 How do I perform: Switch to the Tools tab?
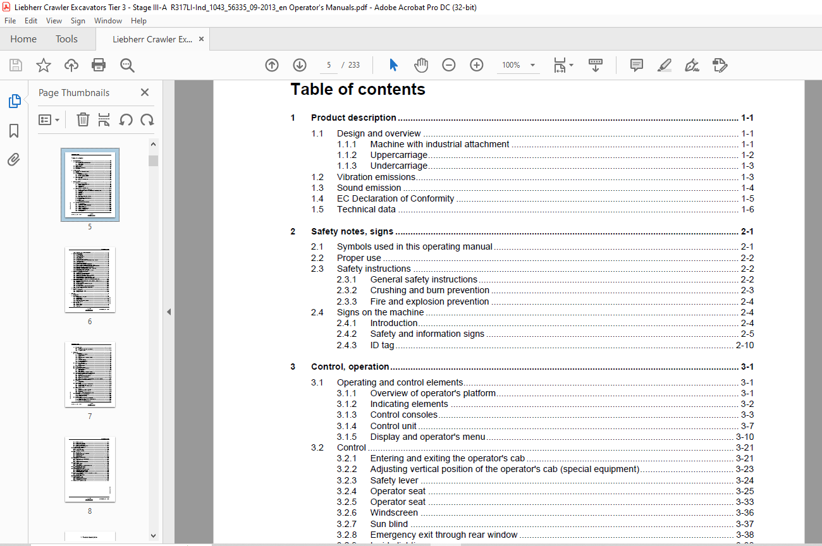coord(66,39)
